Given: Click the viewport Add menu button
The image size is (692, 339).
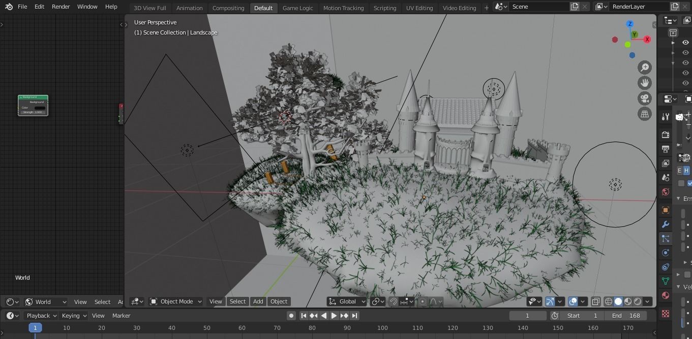Looking at the screenshot, I should (x=258, y=301).
